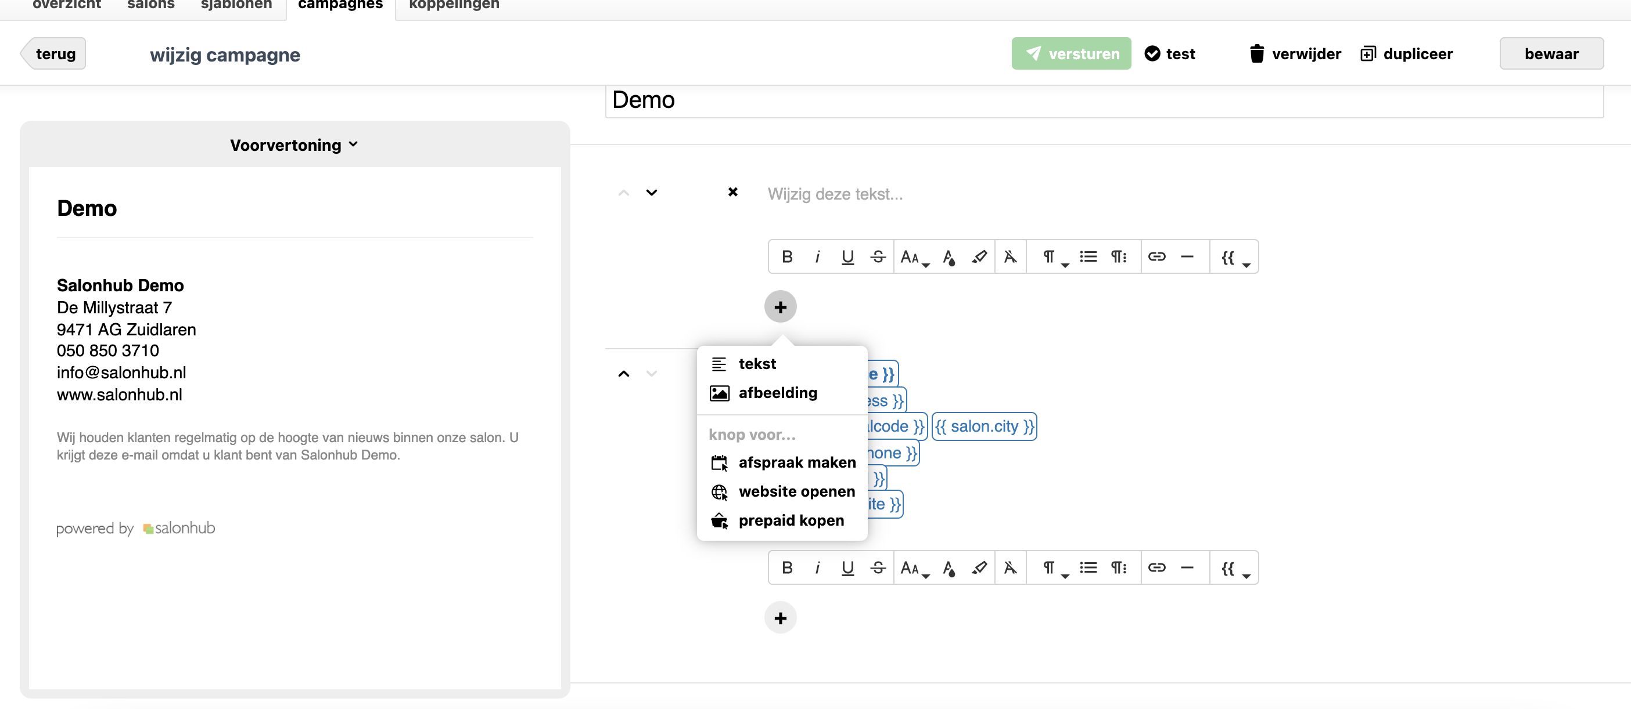The image size is (1631, 709).
Task: Click plus button below bottom editor
Action: [x=780, y=618]
